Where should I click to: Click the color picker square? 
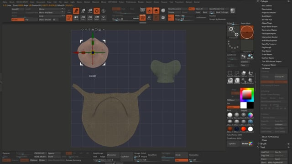247,95
